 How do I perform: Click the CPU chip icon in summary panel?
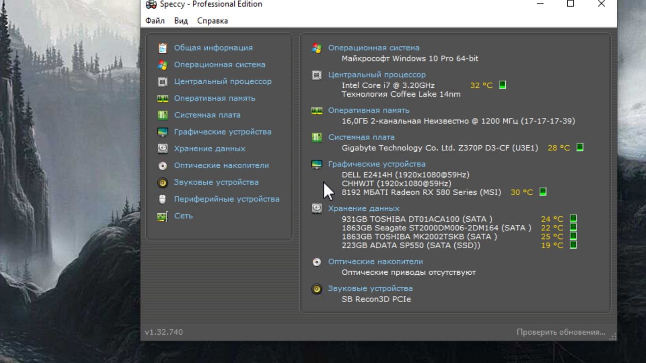pos(317,75)
